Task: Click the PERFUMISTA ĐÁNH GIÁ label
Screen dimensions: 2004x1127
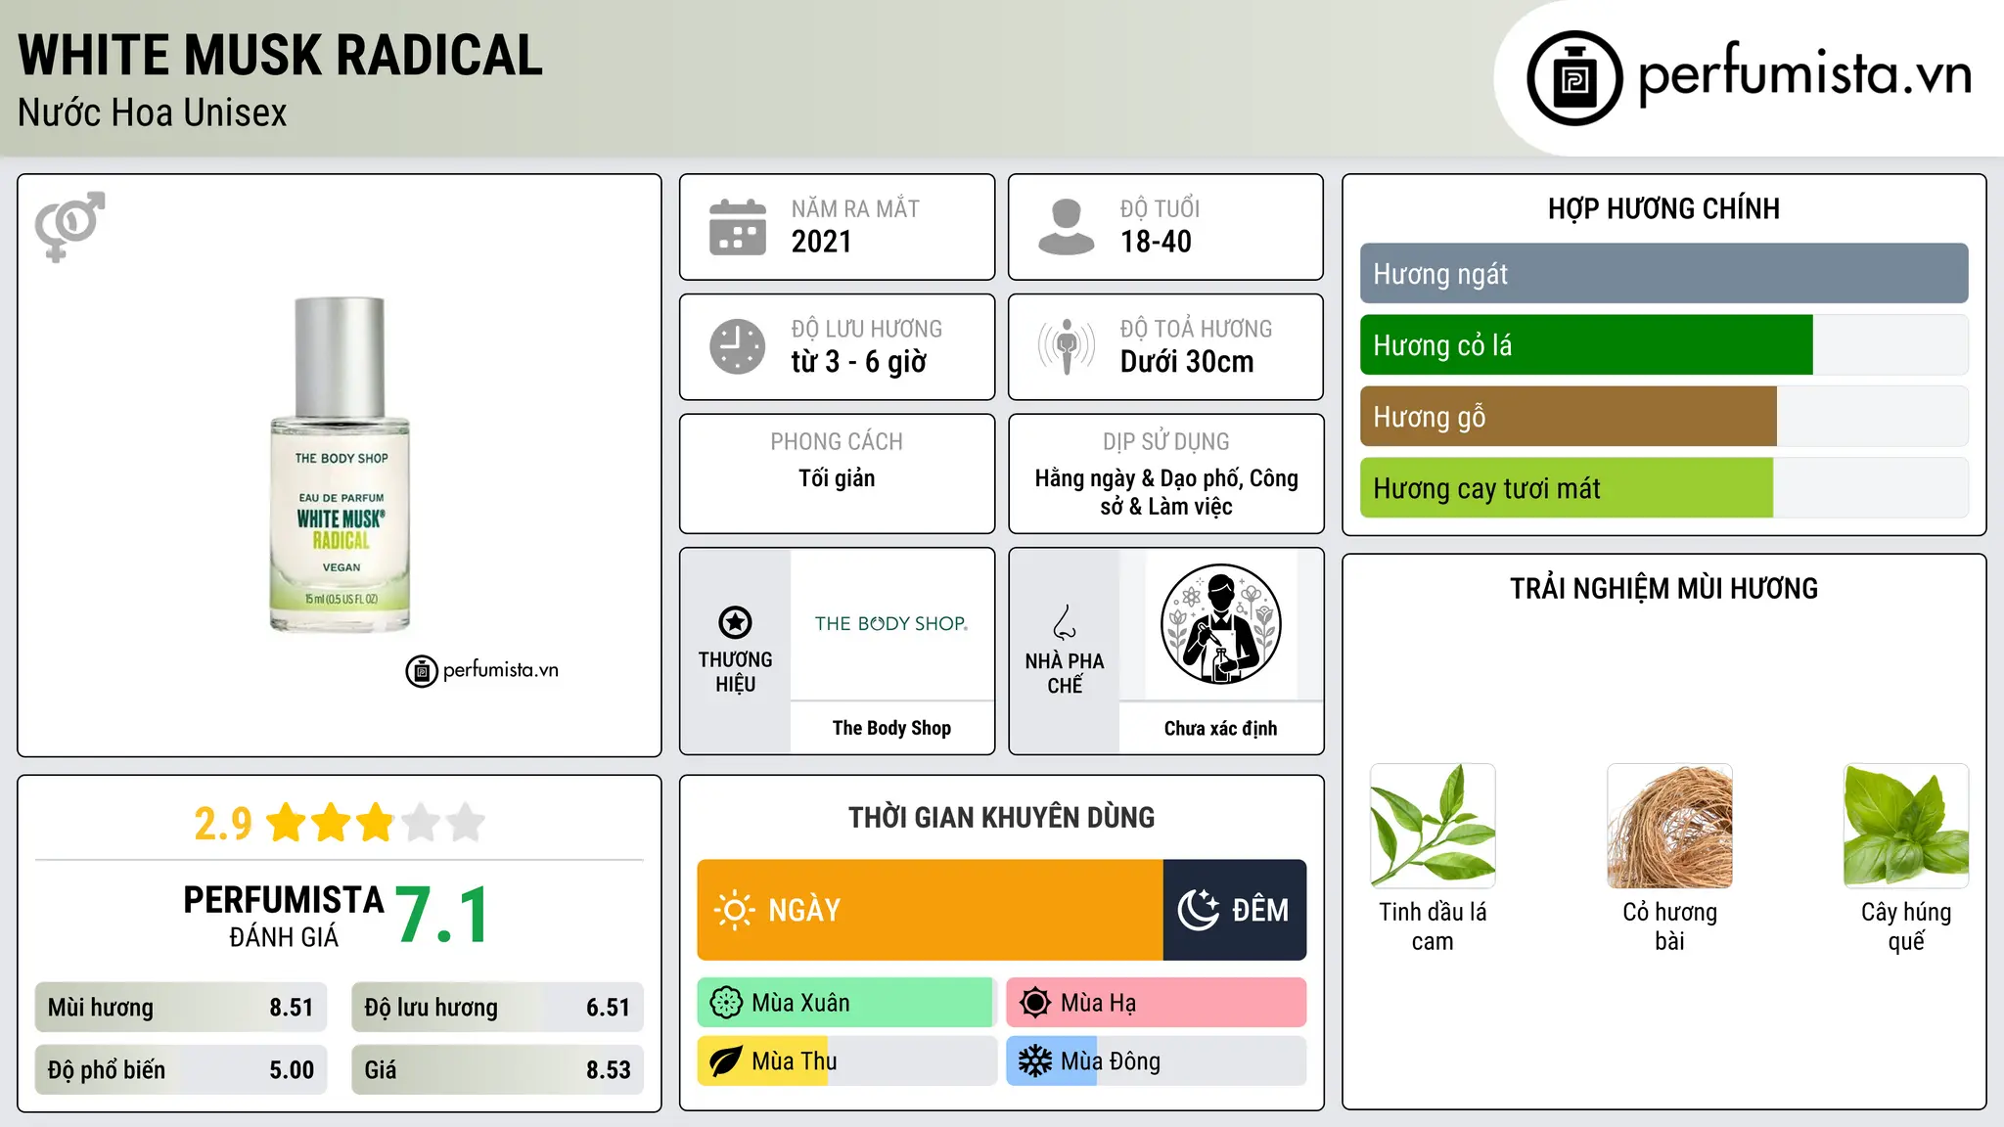Action: [x=284, y=917]
